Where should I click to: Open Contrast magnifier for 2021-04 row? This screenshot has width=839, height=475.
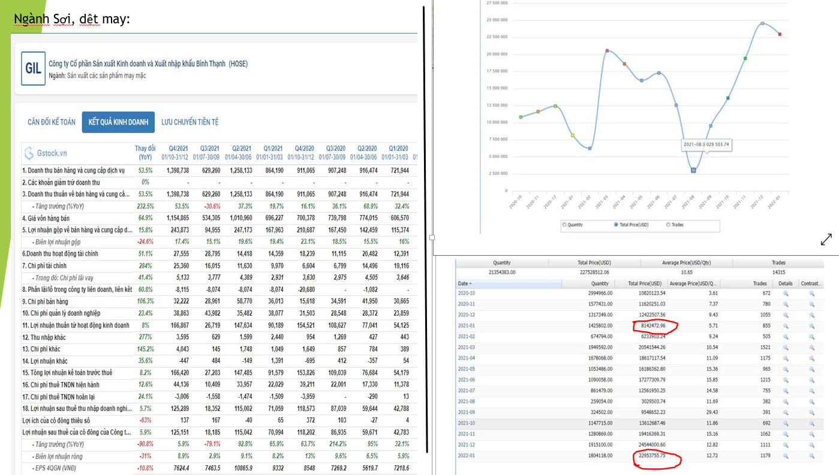(812, 358)
